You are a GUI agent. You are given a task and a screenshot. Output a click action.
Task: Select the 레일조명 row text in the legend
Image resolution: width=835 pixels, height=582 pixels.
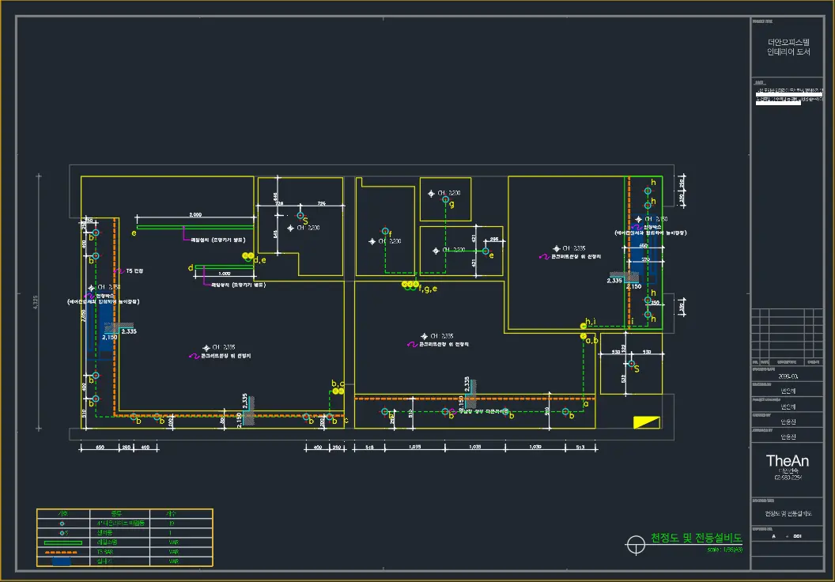click(x=107, y=542)
